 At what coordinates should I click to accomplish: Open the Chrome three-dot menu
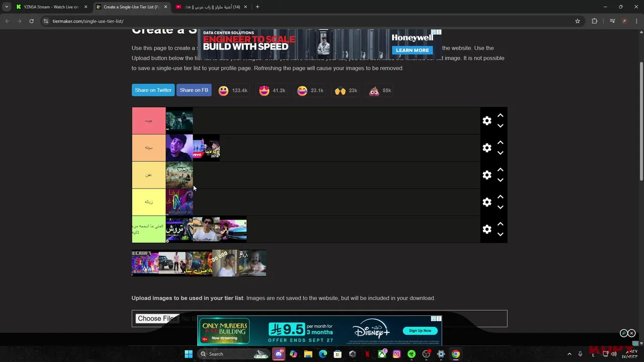(x=637, y=21)
